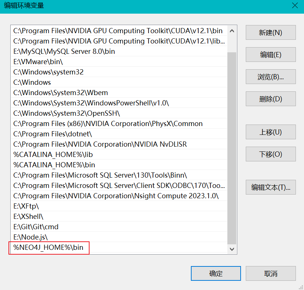Click the 新建(N) button

pos(270,32)
